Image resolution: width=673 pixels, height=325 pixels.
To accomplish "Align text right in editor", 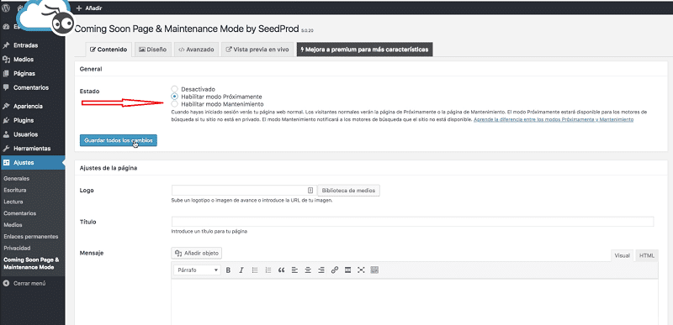I will 321,270.
